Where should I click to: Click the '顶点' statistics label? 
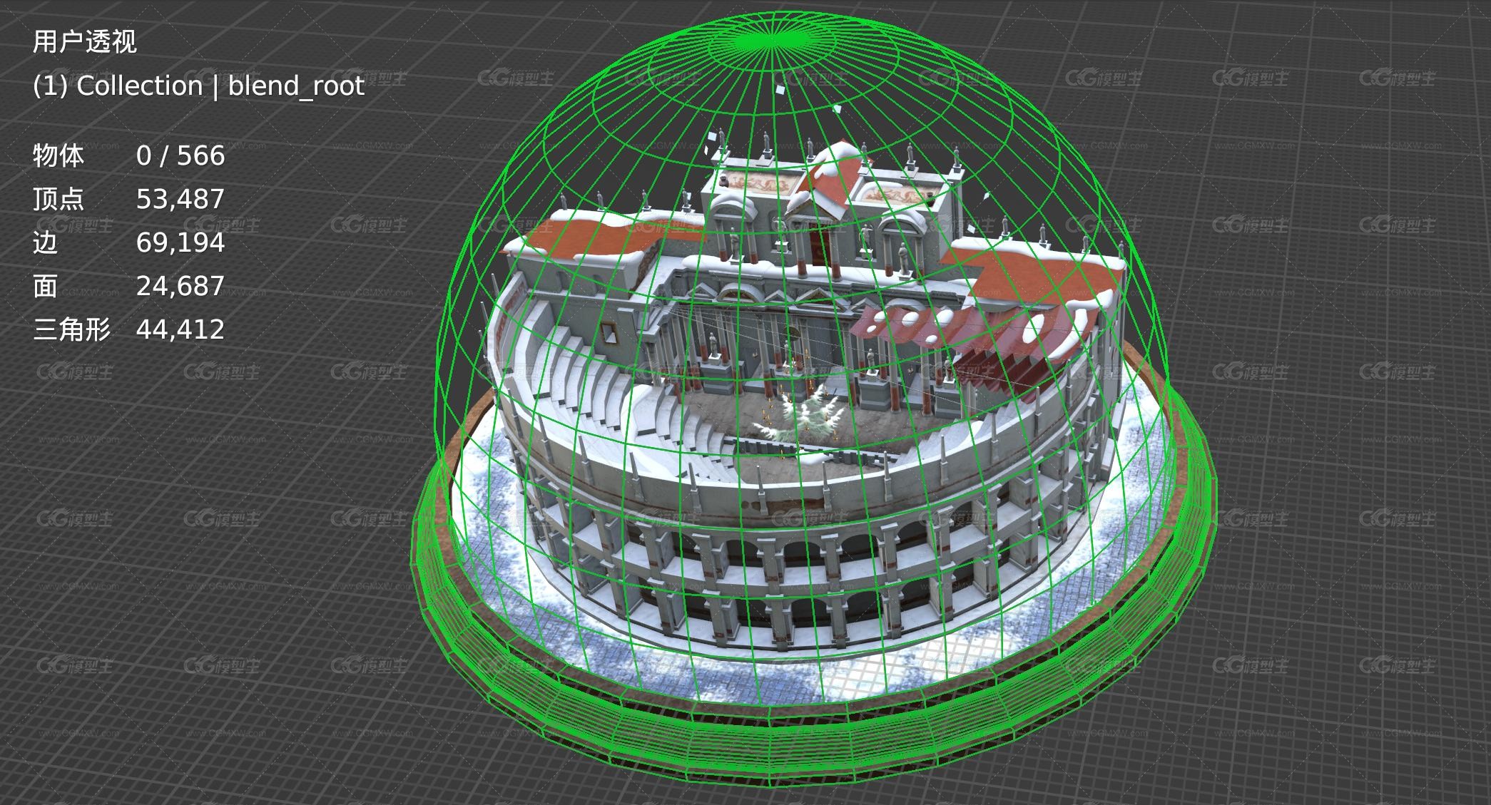pos(58,199)
